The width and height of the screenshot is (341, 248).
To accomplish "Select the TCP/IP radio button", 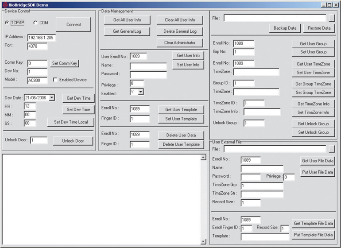I will 7,23.
